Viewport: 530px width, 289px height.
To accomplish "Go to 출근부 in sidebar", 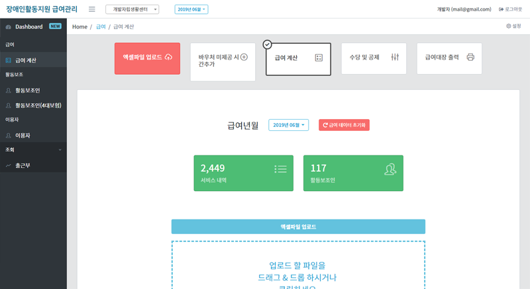I will (x=23, y=165).
